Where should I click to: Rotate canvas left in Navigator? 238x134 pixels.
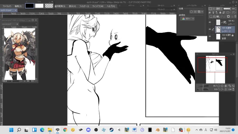pos(218,89)
